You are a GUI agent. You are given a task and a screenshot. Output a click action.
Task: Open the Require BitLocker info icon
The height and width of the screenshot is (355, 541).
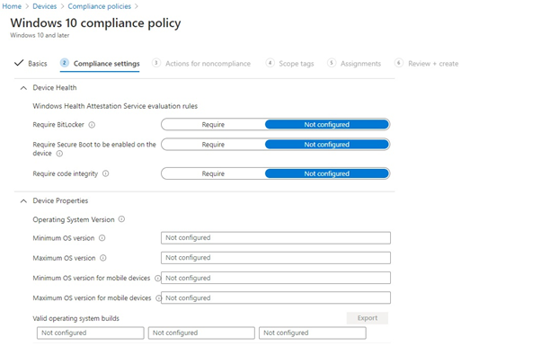click(92, 125)
